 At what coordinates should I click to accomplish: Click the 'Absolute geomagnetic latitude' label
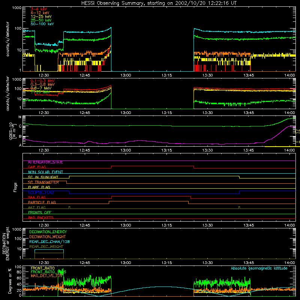point(259,268)
